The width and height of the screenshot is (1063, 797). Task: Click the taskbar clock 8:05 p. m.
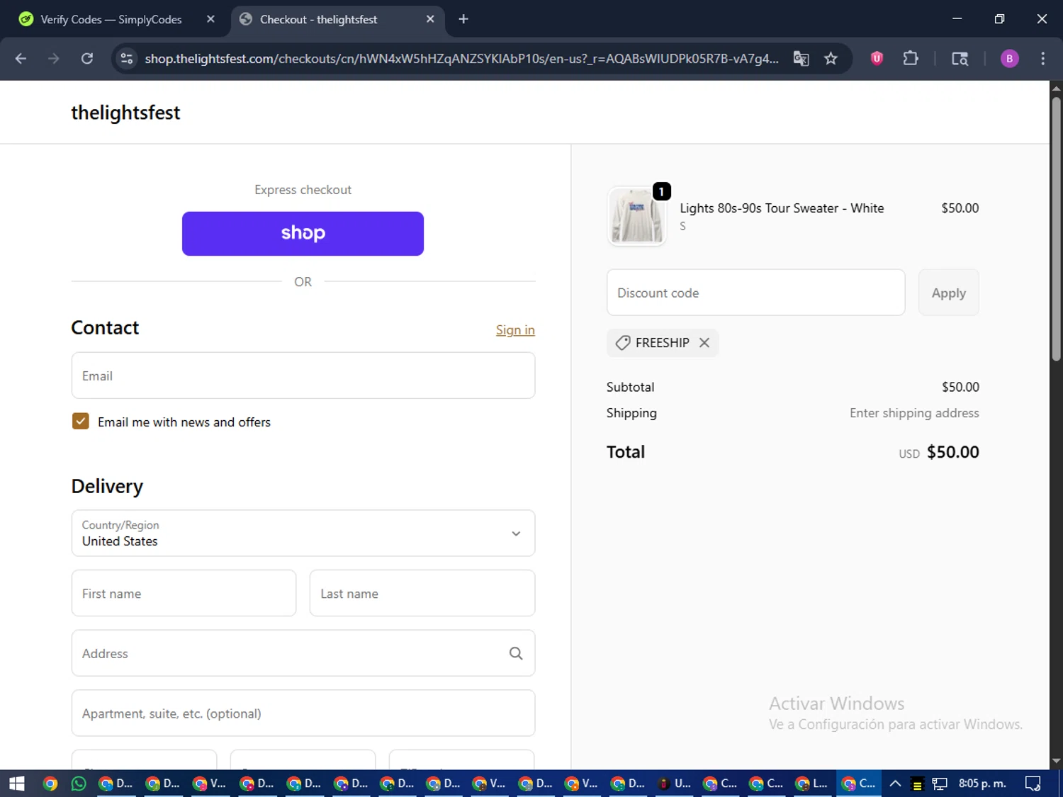pyautogui.click(x=982, y=784)
